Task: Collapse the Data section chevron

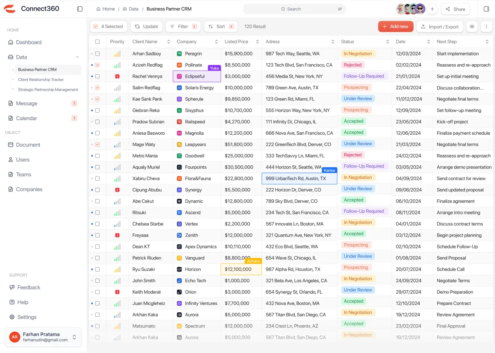Action: coord(77,57)
